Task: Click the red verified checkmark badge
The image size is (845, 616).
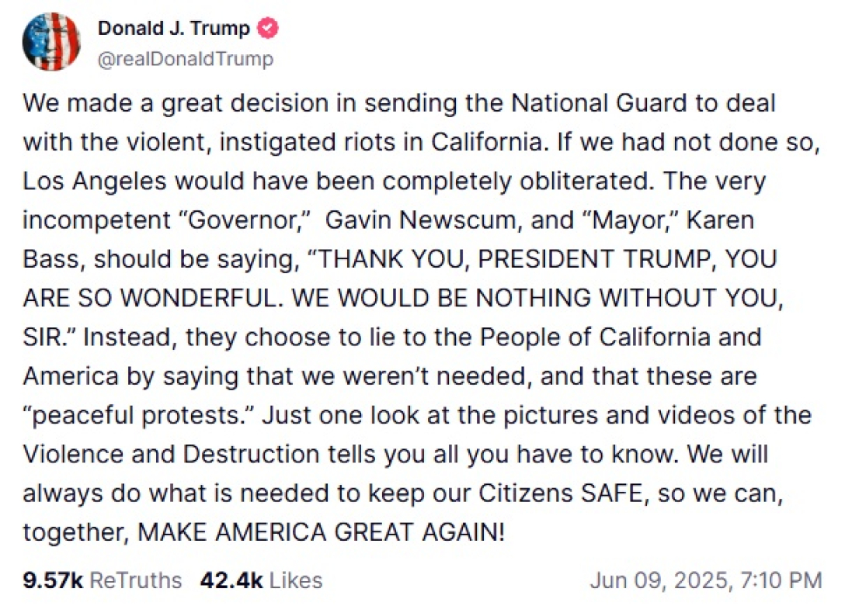Action: point(268,29)
